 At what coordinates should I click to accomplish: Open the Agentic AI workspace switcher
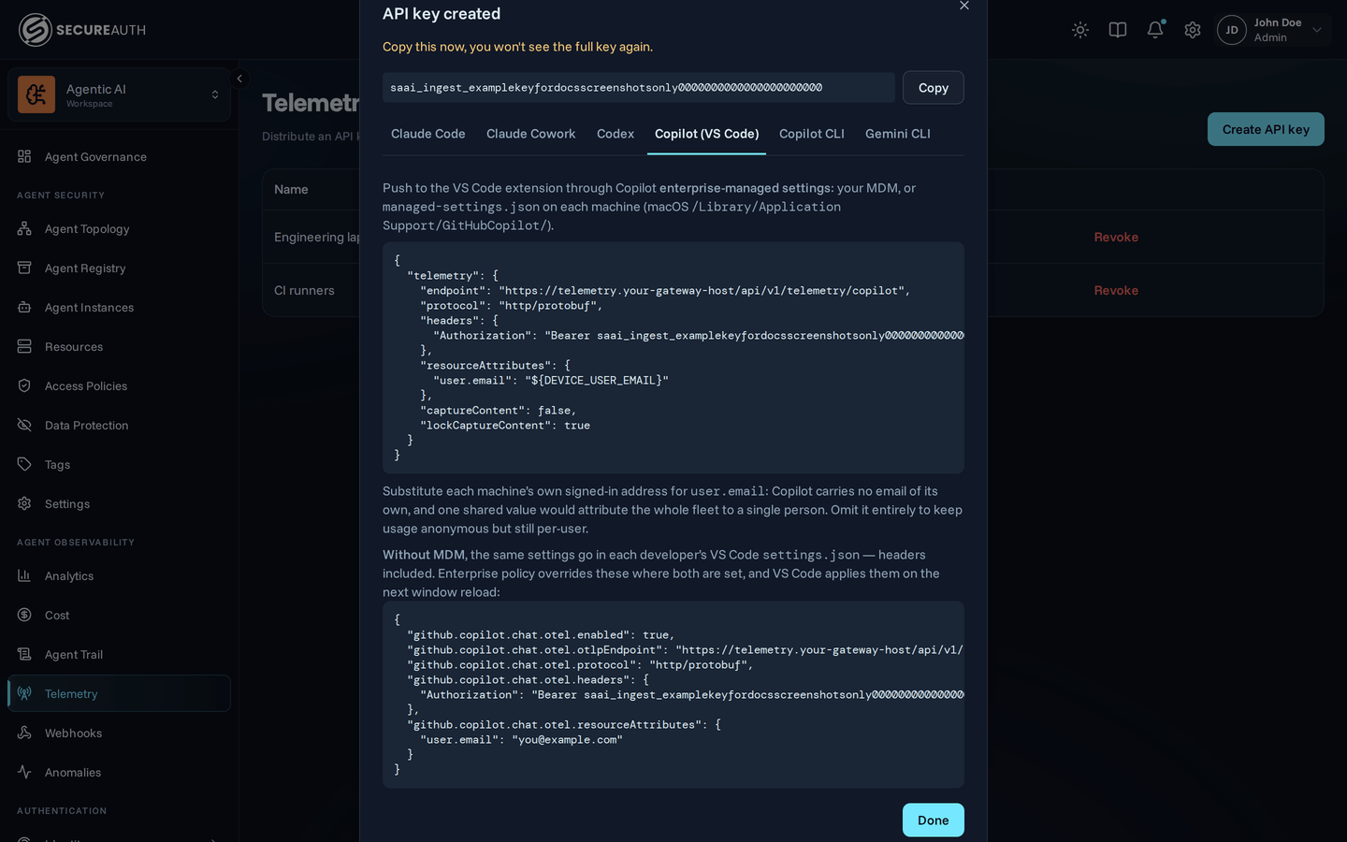(x=119, y=94)
